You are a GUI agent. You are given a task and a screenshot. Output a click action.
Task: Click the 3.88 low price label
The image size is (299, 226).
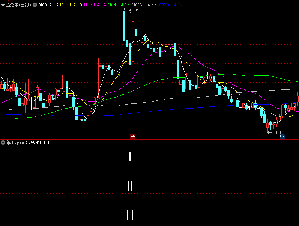277,133
